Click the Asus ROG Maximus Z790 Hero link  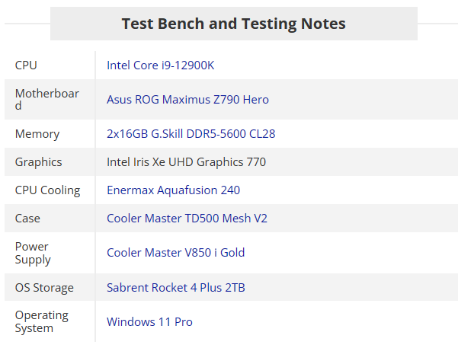pos(187,100)
